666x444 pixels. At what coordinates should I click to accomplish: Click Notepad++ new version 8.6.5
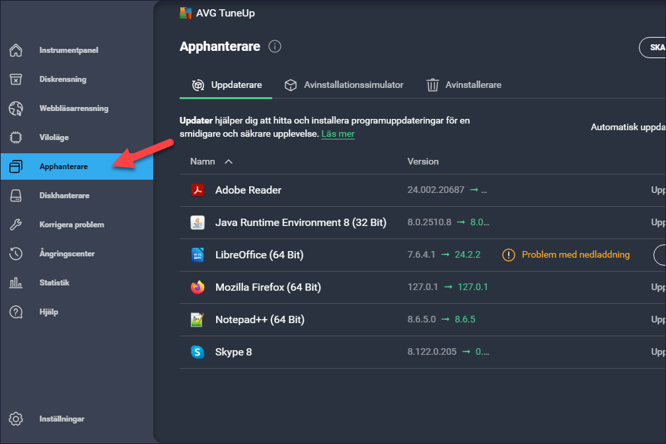[x=465, y=319]
